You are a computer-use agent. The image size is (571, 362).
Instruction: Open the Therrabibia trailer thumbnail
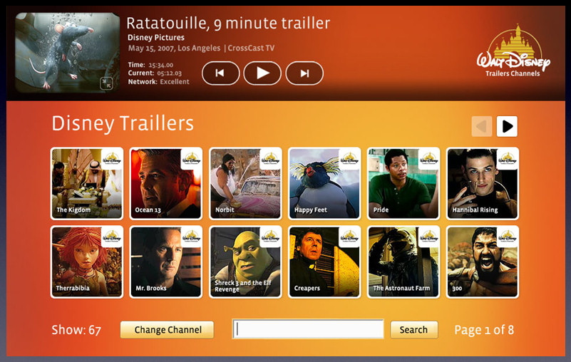click(87, 262)
